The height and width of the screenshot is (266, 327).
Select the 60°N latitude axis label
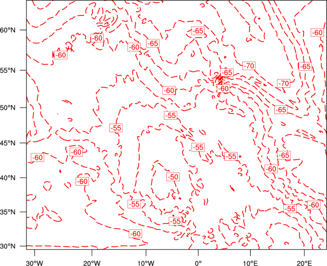(x=8, y=30)
